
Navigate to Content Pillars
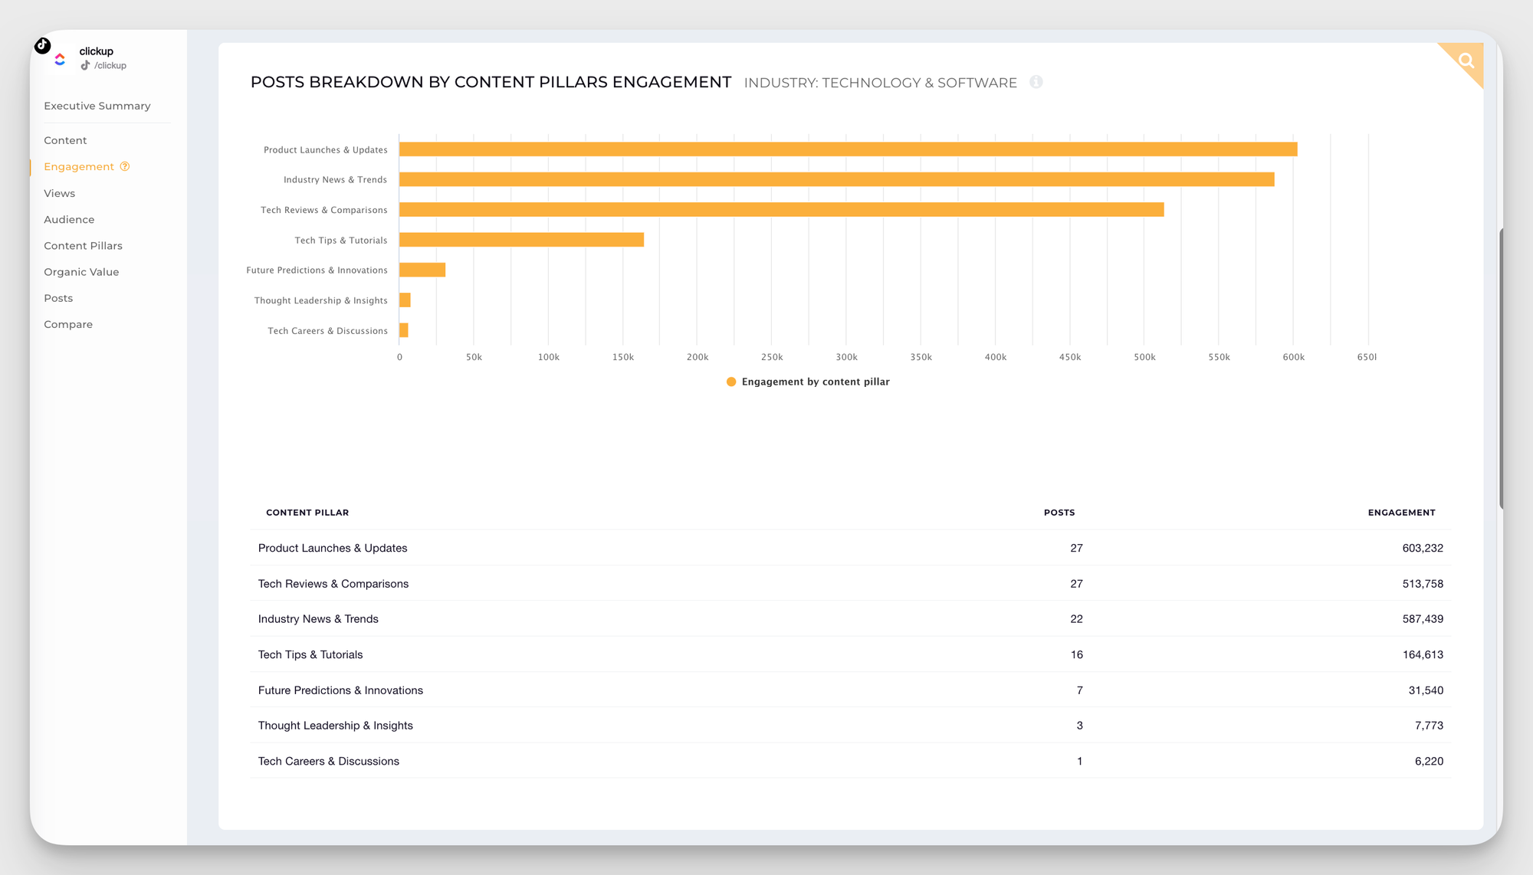(x=83, y=246)
